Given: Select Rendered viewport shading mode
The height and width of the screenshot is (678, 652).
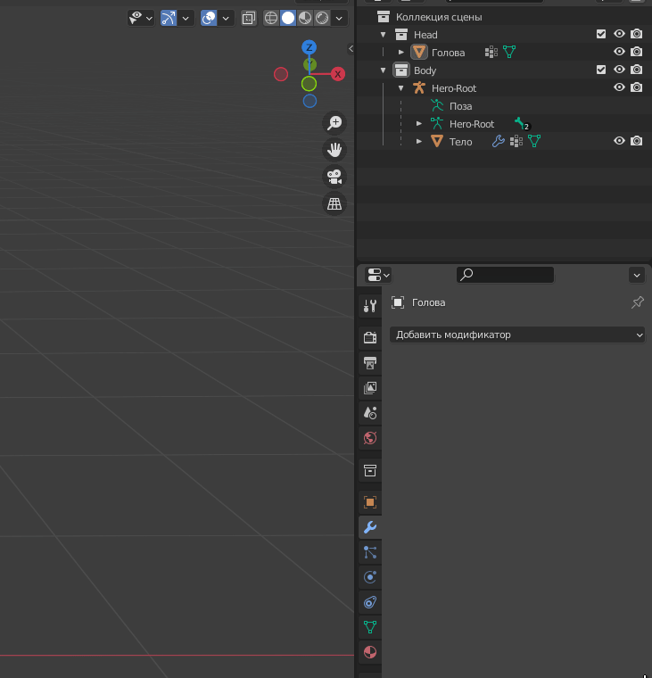Looking at the screenshot, I should pos(322,18).
